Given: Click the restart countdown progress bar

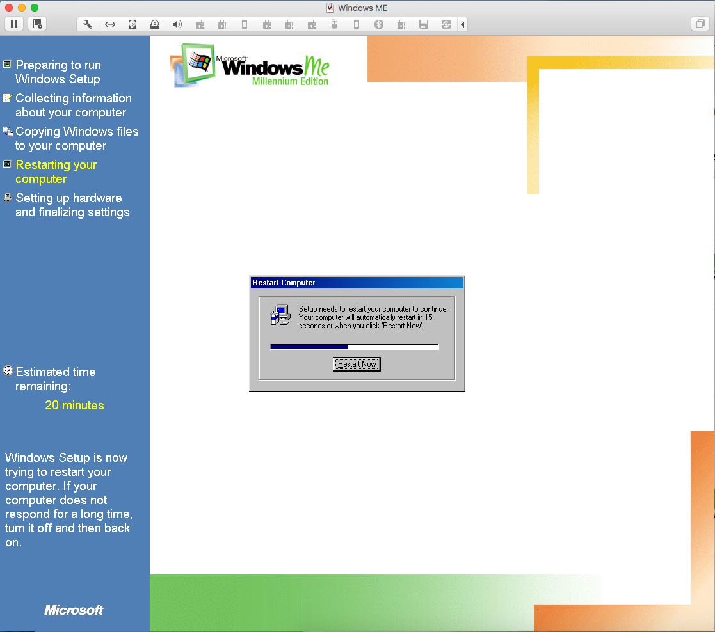Looking at the screenshot, I should pyautogui.click(x=354, y=347).
